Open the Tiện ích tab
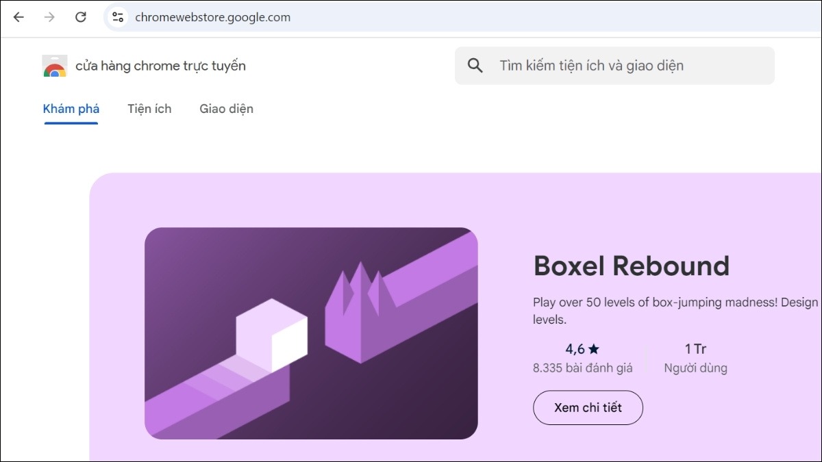 click(x=149, y=109)
